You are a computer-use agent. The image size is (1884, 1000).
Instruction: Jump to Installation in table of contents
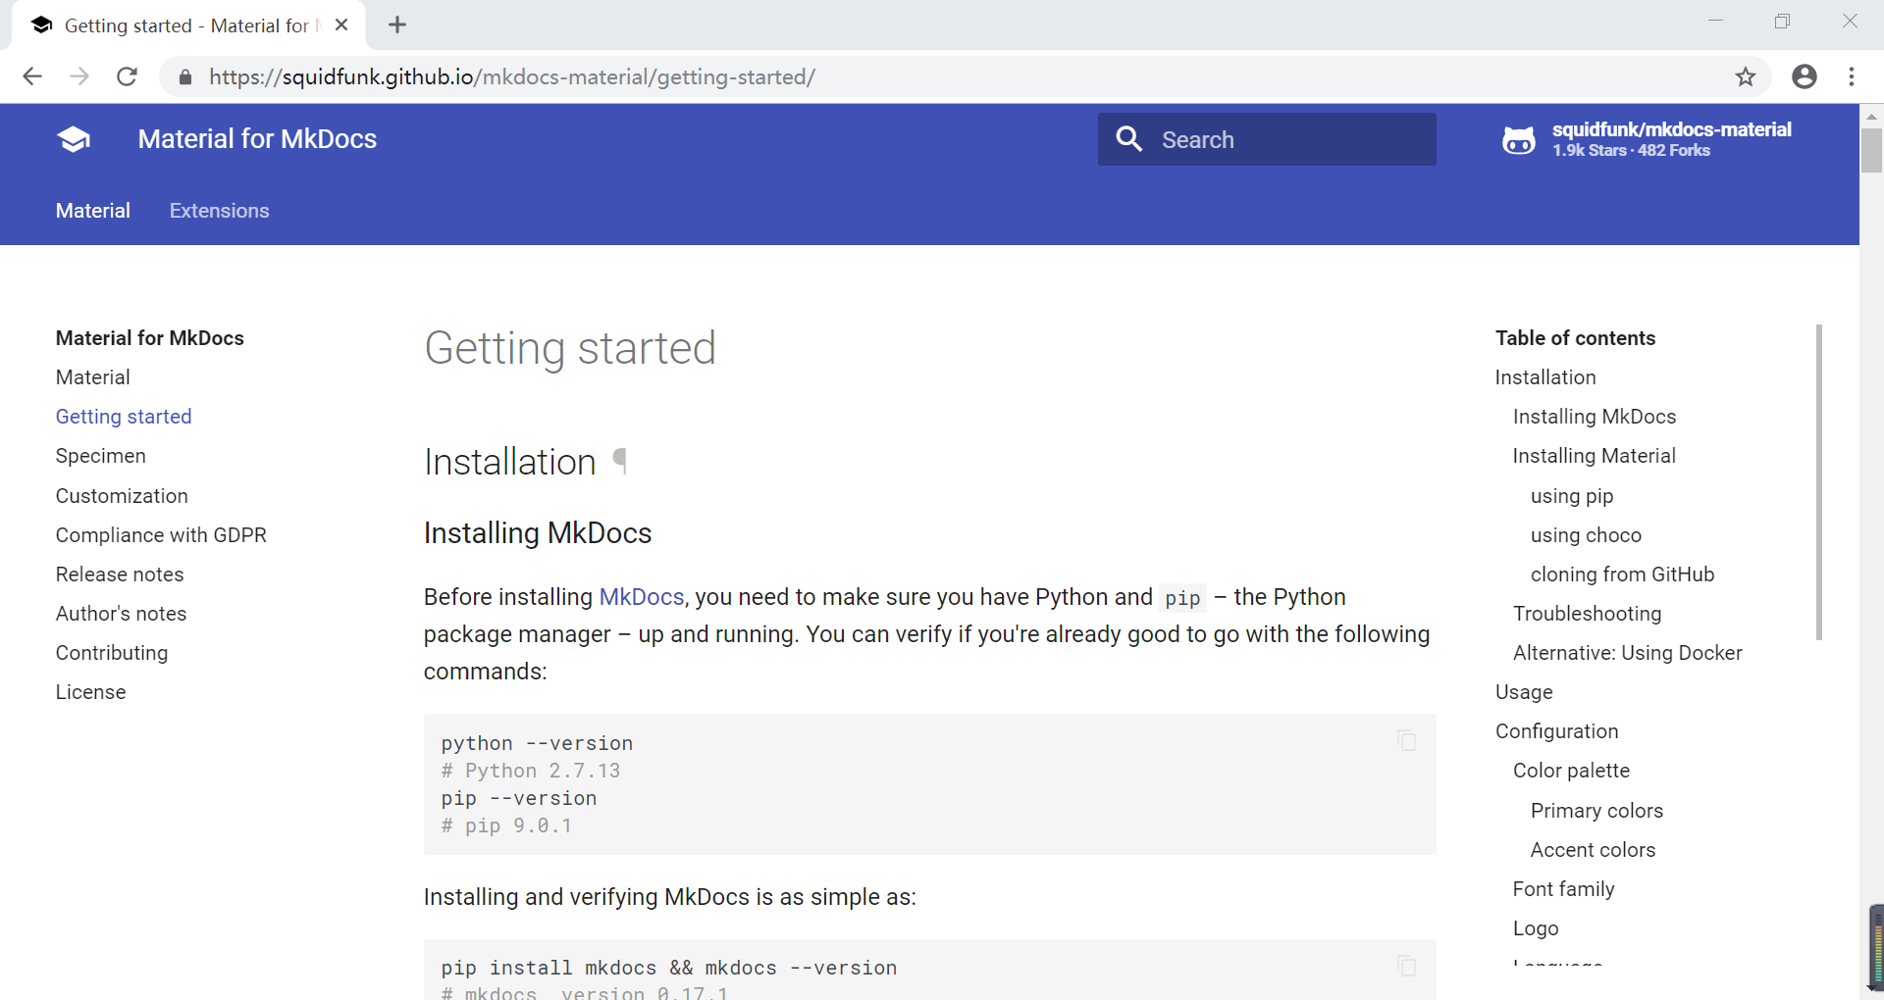click(1545, 377)
